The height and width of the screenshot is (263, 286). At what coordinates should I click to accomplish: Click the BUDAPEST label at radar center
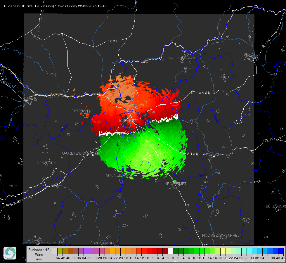point(129,121)
